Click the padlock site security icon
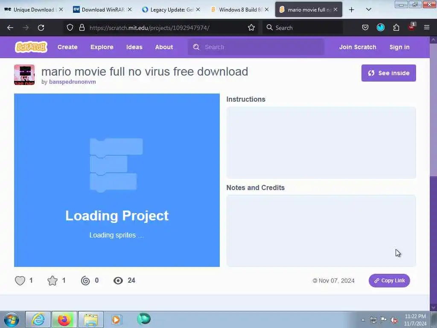Image resolution: width=437 pixels, height=328 pixels. pyautogui.click(x=82, y=28)
